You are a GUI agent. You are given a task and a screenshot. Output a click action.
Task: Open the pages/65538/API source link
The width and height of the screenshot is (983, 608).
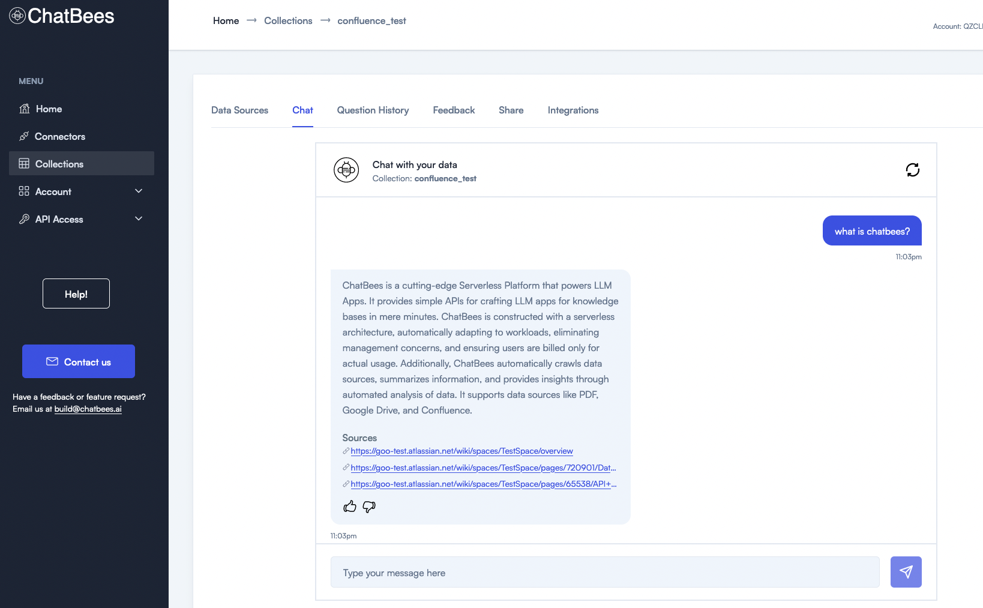click(483, 484)
